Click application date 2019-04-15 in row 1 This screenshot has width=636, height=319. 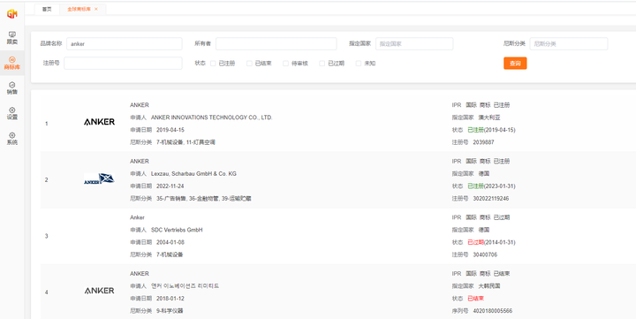170,130
